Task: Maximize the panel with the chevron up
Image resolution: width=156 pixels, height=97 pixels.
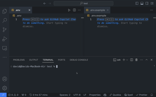Action: tap(147, 60)
